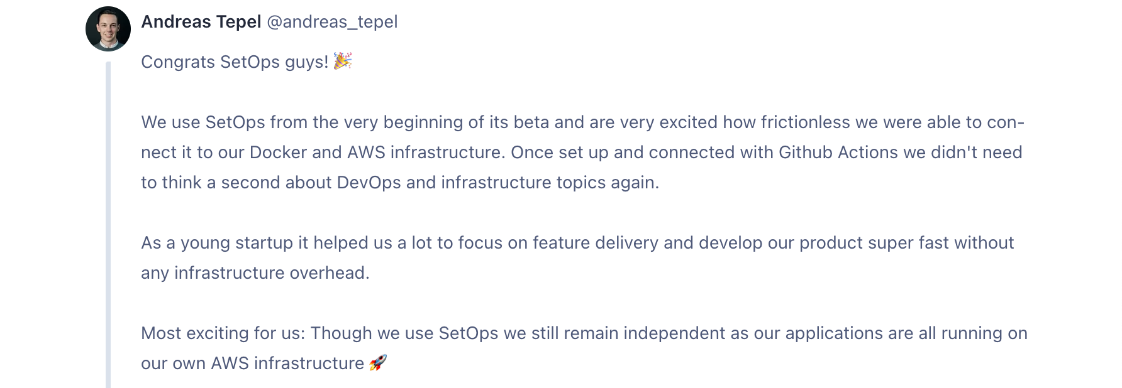1122x388 pixels.
Task: Click the 'As a young startup' line
Action: (x=577, y=243)
